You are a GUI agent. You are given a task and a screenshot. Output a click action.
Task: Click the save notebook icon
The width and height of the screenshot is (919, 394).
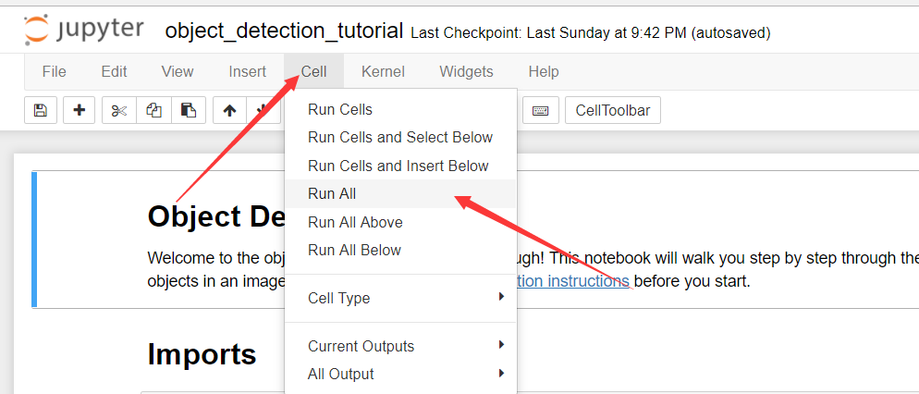tap(40, 111)
